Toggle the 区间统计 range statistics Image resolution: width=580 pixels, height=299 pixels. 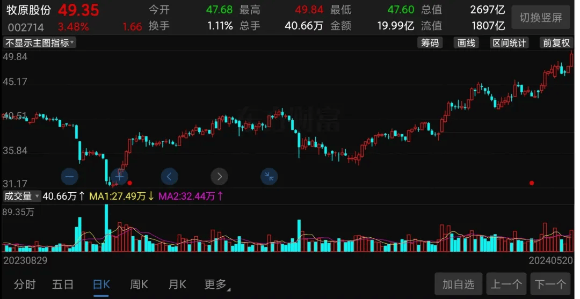point(509,43)
